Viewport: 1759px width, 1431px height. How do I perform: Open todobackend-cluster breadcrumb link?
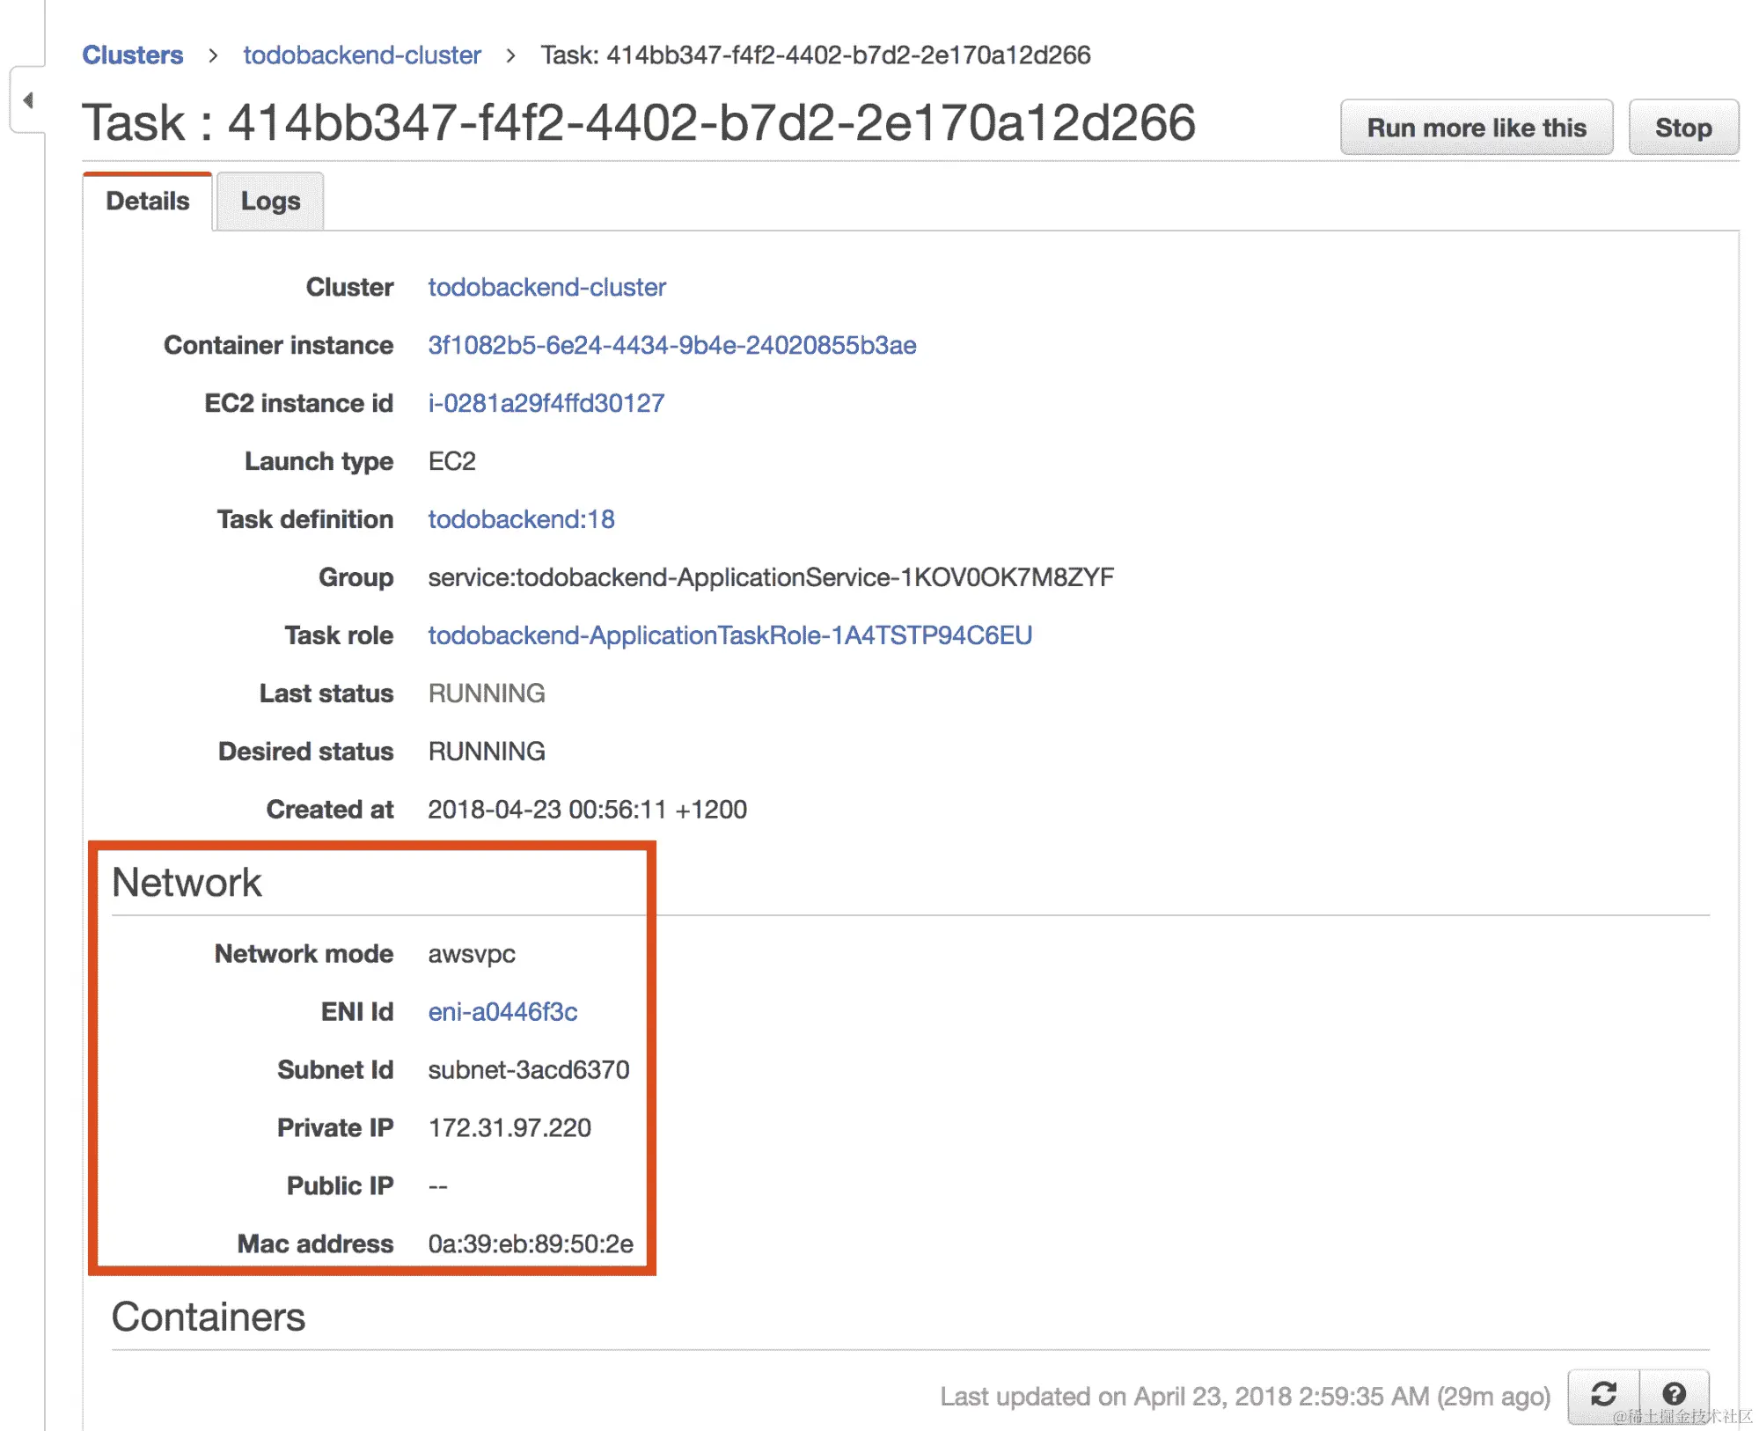click(x=362, y=55)
